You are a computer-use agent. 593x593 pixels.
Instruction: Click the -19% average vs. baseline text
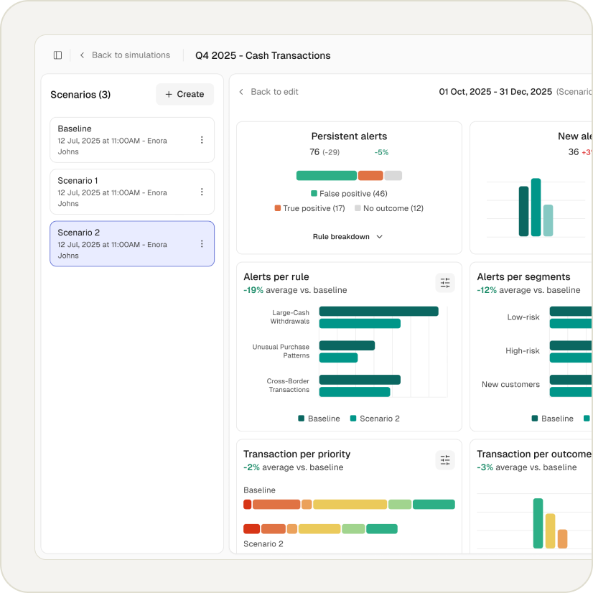point(295,290)
